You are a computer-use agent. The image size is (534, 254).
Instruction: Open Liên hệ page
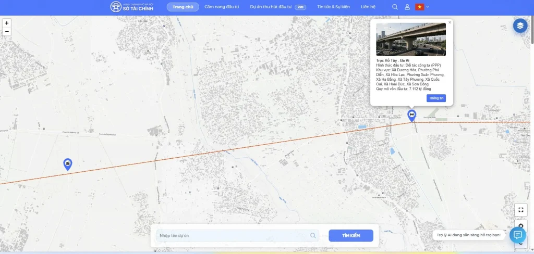click(368, 7)
